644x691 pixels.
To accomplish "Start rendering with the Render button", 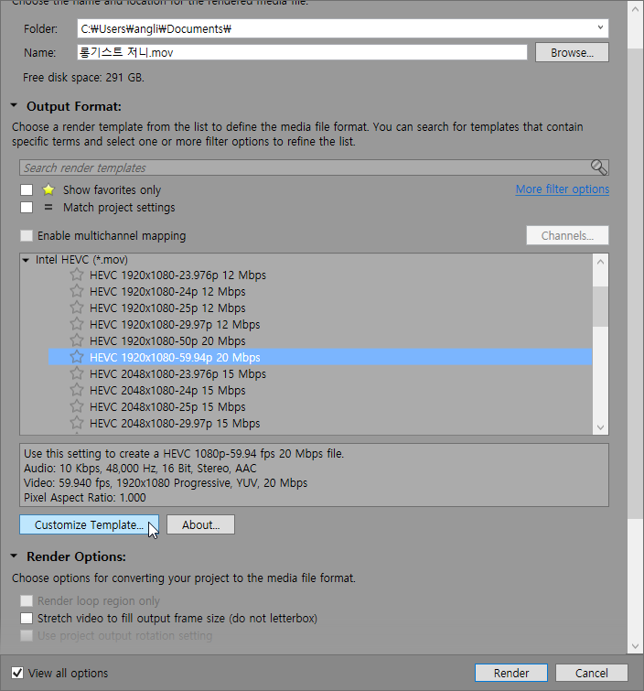I will click(511, 673).
